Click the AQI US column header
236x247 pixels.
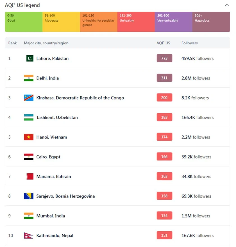tap(163, 43)
